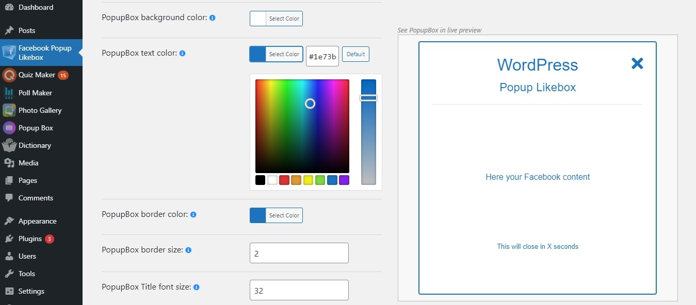Viewport: 696px width, 305px height.
Task: Open the Dictionary menu item
Action: pyautogui.click(x=41, y=145)
